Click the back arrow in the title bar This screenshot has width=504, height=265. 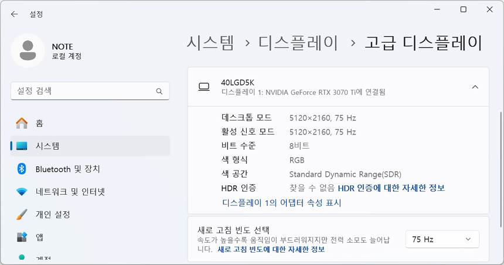[14, 14]
